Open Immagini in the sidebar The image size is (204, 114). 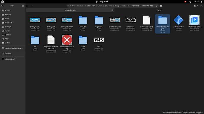pyautogui.click(x=13, y=27)
